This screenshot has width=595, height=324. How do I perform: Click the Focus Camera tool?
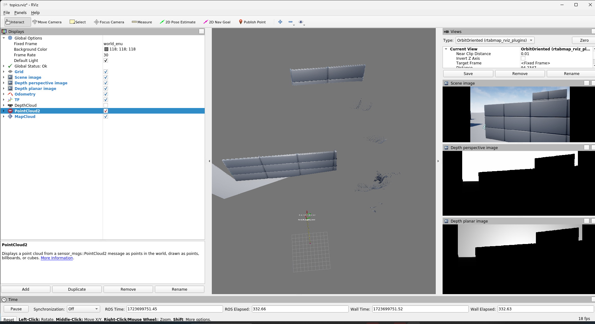(x=109, y=22)
